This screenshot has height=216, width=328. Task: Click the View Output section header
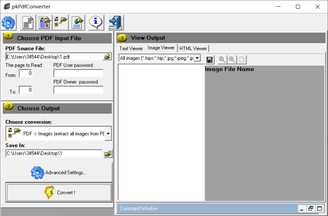221,38
